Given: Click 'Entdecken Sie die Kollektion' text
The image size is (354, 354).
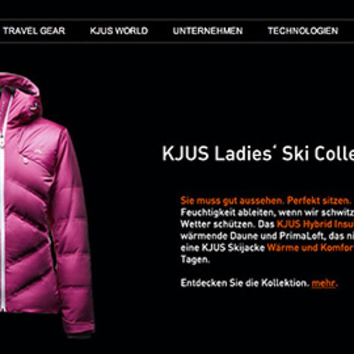Looking at the screenshot, I should pyautogui.click(x=245, y=283).
